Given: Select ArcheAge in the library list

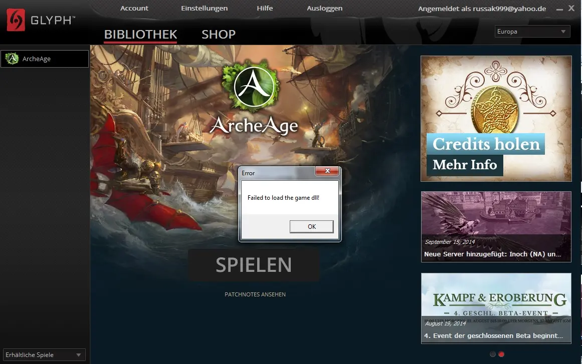Looking at the screenshot, I should point(45,59).
